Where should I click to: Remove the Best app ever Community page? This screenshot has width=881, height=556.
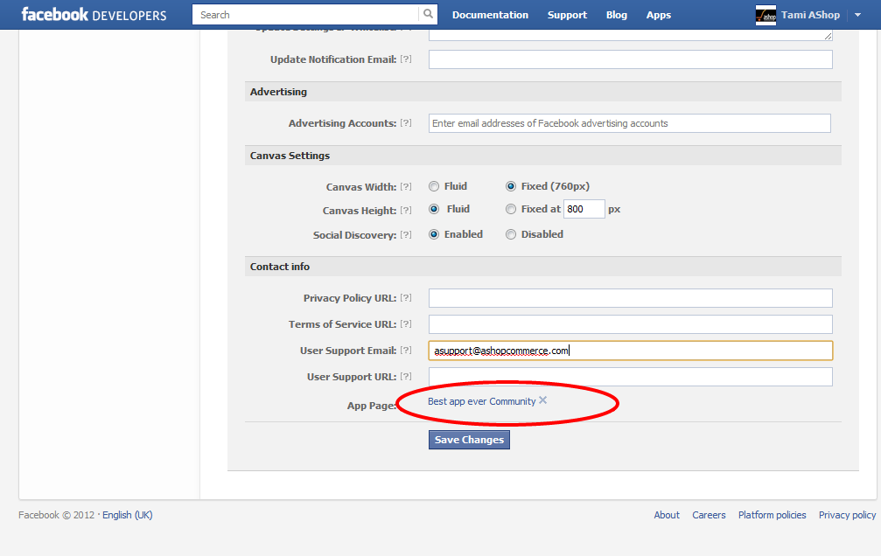pyautogui.click(x=542, y=400)
